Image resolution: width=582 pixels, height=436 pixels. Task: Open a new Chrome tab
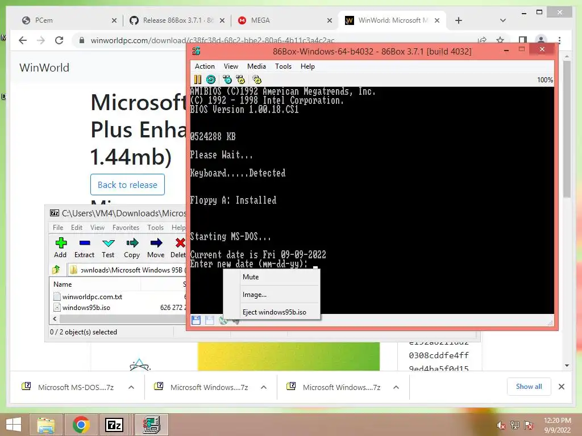[459, 20]
